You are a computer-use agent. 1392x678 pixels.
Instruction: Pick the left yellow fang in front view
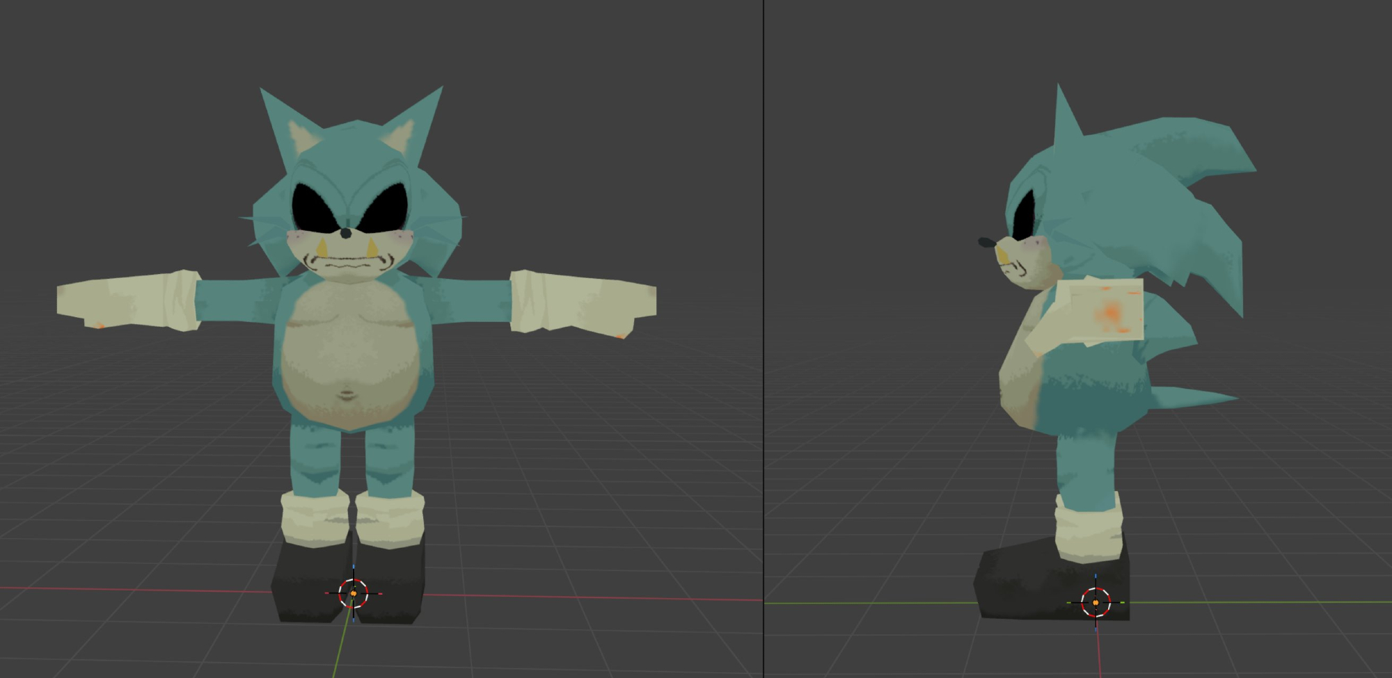click(323, 248)
